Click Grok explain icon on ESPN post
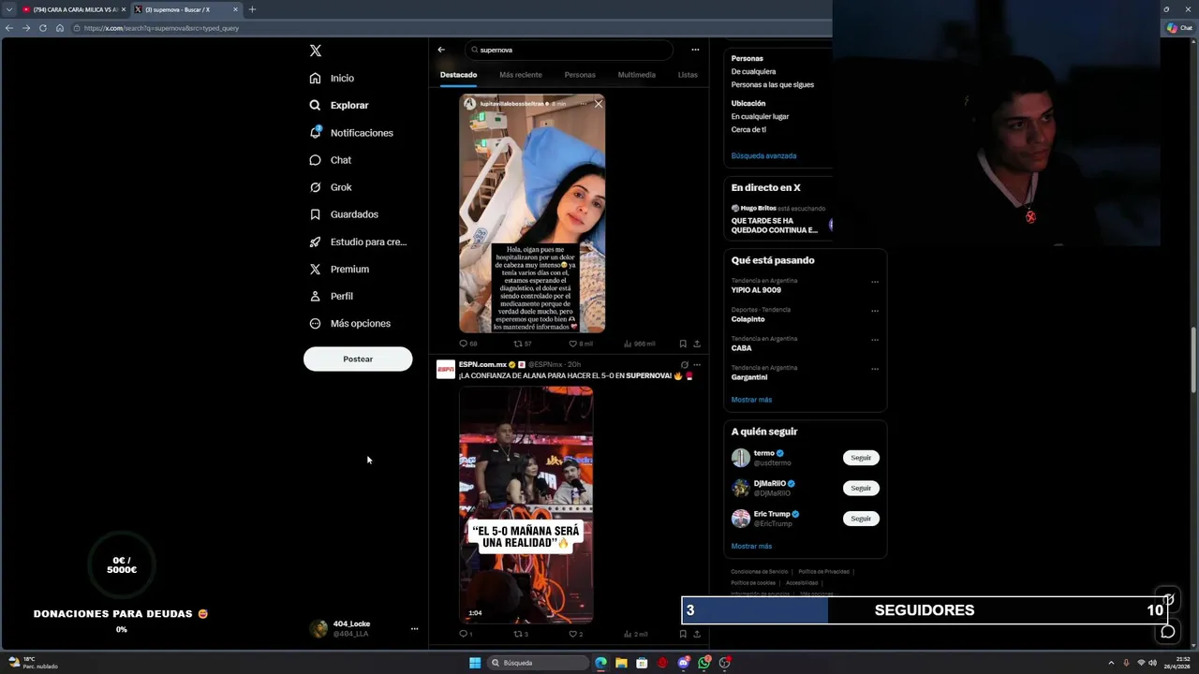The width and height of the screenshot is (1199, 674). click(x=685, y=364)
